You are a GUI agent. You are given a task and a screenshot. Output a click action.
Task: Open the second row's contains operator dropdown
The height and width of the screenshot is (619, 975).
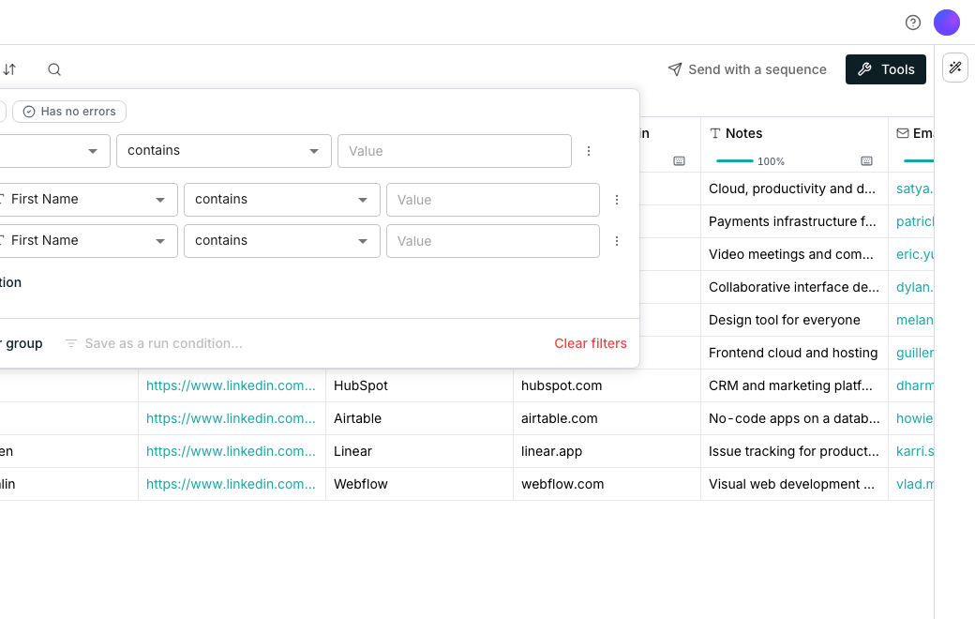tap(281, 200)
